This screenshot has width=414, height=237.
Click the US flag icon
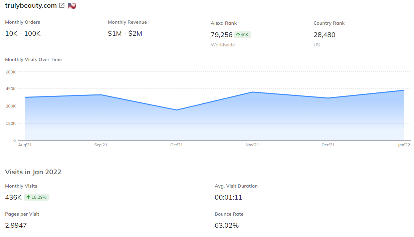coord(72,6)
